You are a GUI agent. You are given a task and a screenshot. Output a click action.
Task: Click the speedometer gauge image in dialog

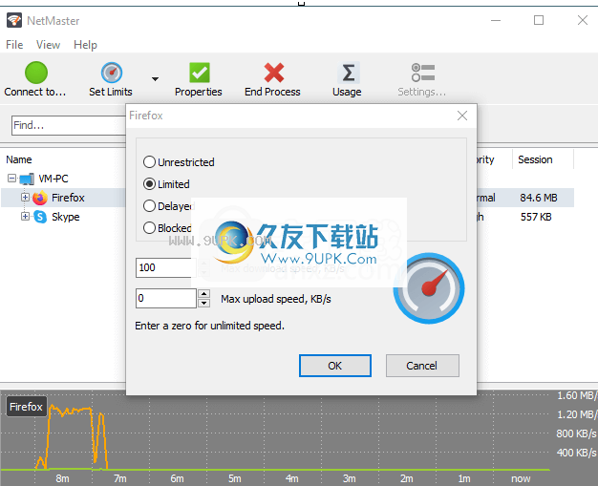click(429, 288)
